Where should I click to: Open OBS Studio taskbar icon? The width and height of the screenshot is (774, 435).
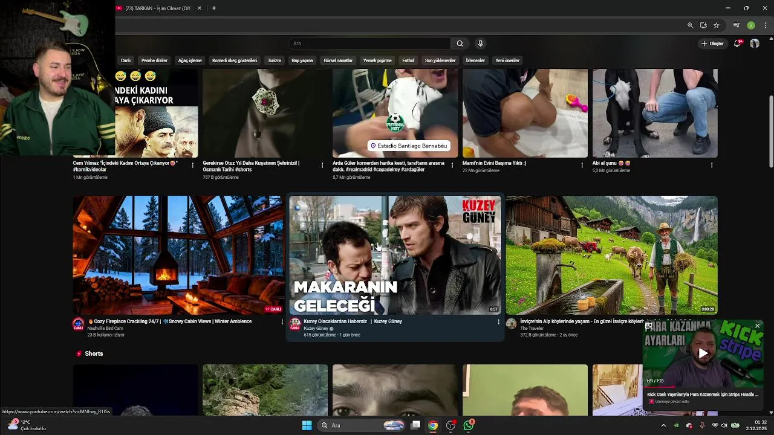[x=450, y=425]
